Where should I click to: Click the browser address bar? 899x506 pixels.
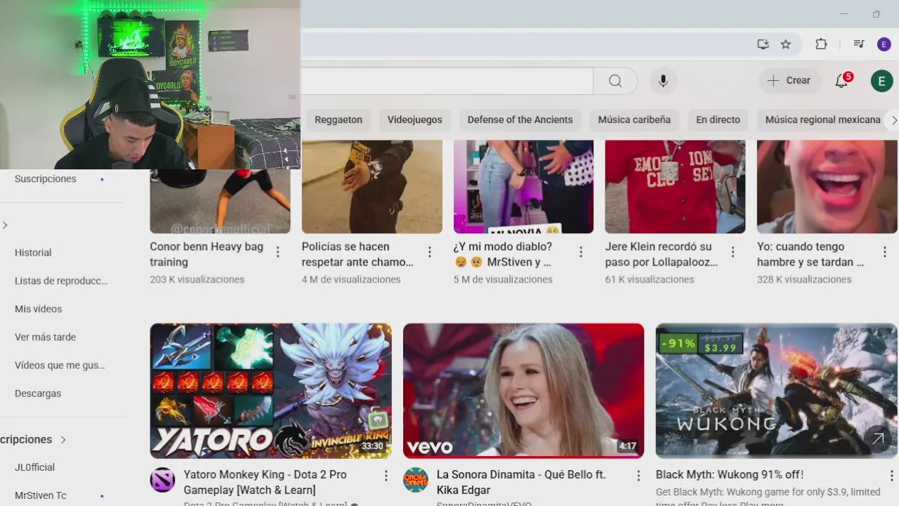click(x=525, y=44)
